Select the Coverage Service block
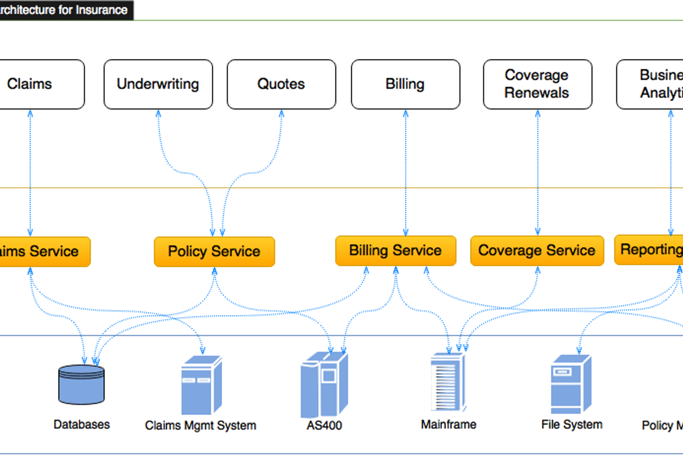683x455 pixels. click(x=537, y=251)
